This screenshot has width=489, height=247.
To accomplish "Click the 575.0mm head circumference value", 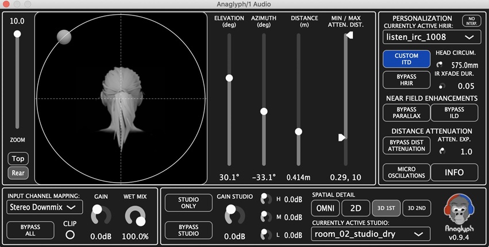I will tap(465, 65).
